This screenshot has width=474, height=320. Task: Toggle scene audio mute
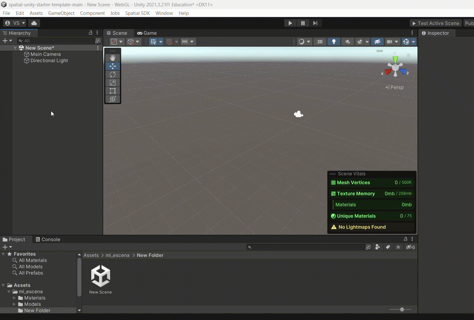pyautogui.click(x=347, y=42)
